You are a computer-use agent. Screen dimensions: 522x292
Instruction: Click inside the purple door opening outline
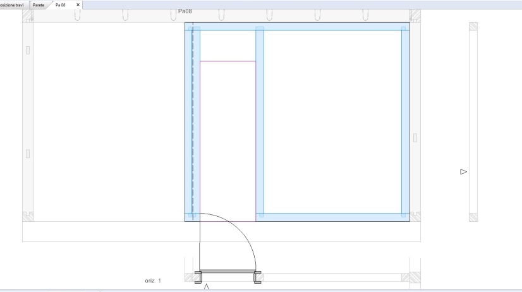pyautogui.click(x=228, y=139)
